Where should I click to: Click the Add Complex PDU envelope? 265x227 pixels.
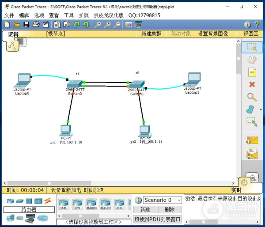click(252, 153)
